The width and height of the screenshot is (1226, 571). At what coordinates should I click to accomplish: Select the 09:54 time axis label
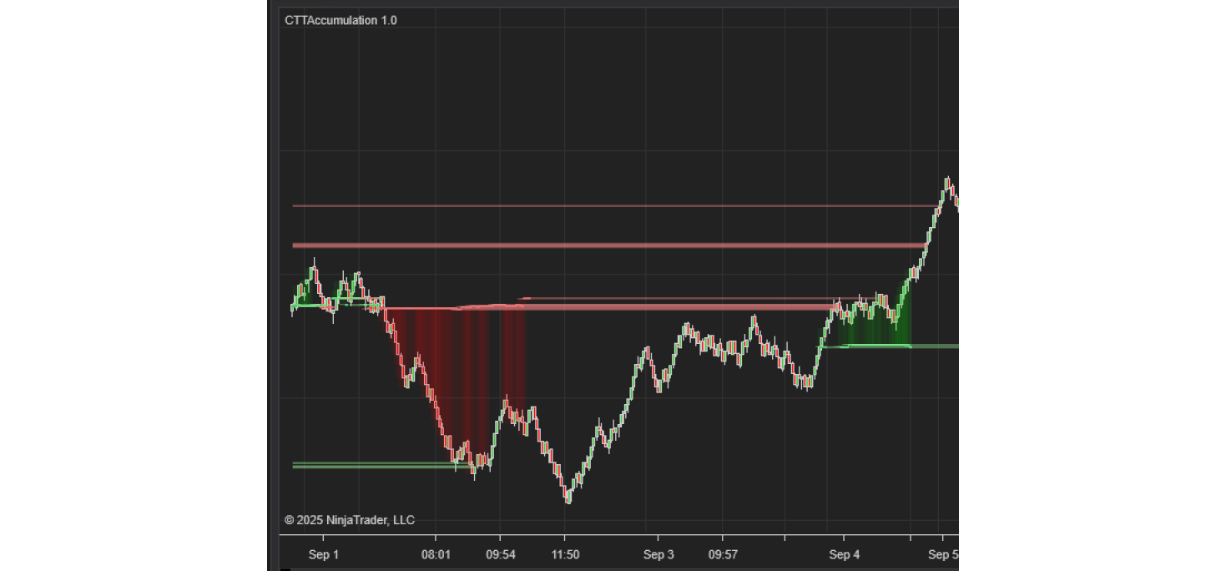[x=500, y=554]
